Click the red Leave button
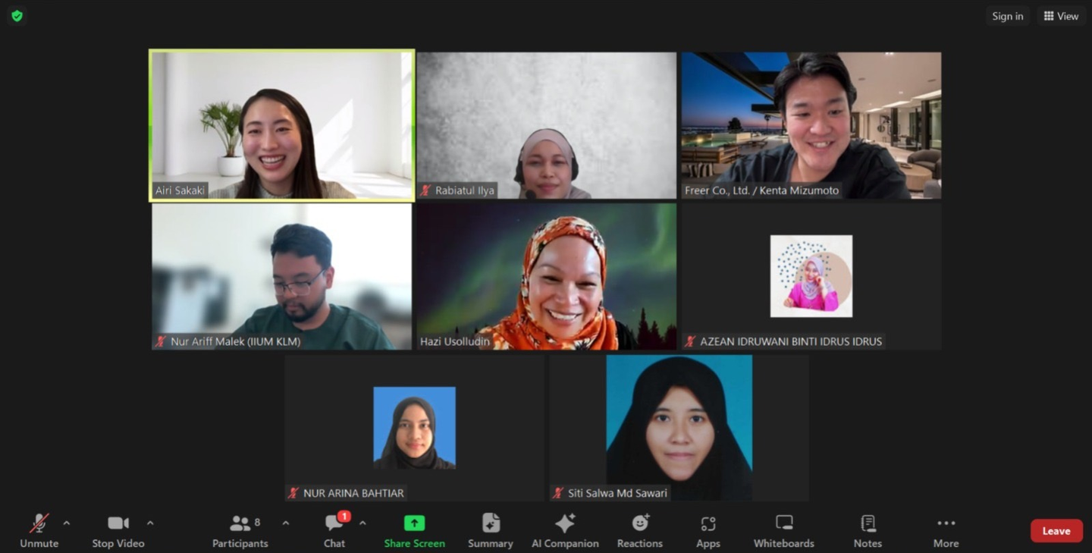Viewport: 1092px width, 553px height. 1056,531
